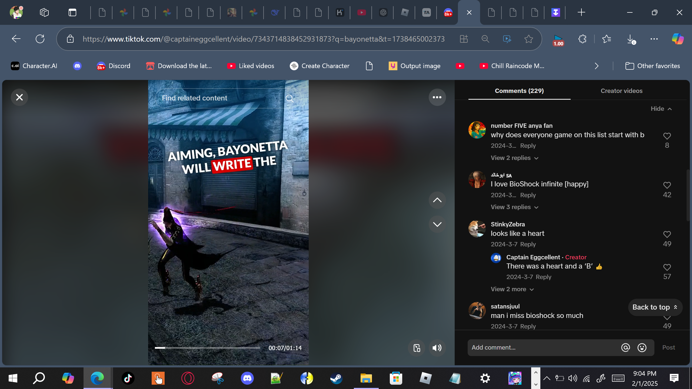
Task: Select the Comments (229) tab
Action: (519, 91)
